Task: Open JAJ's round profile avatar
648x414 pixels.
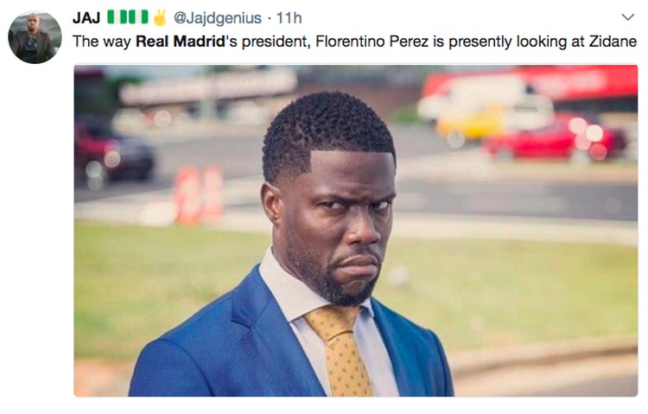Action: [35, 37]
